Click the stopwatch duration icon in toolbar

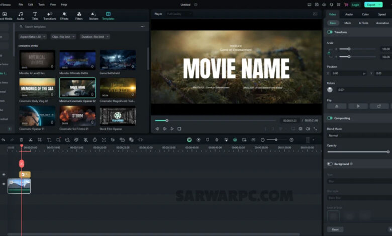pos(95,140)
